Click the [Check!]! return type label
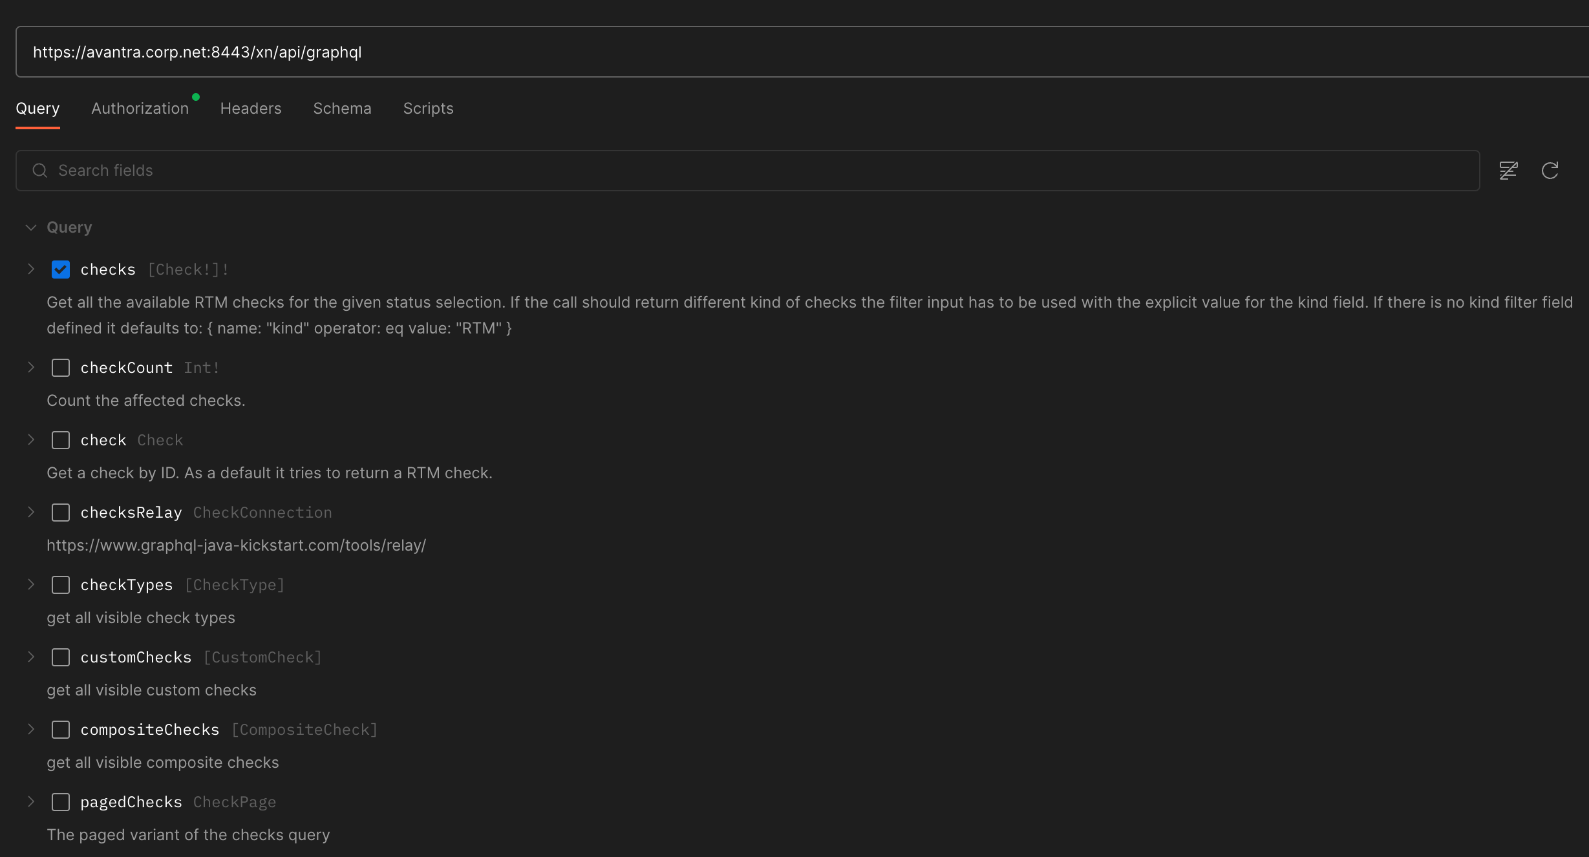The image size is (1589, 857). (188, 270)
